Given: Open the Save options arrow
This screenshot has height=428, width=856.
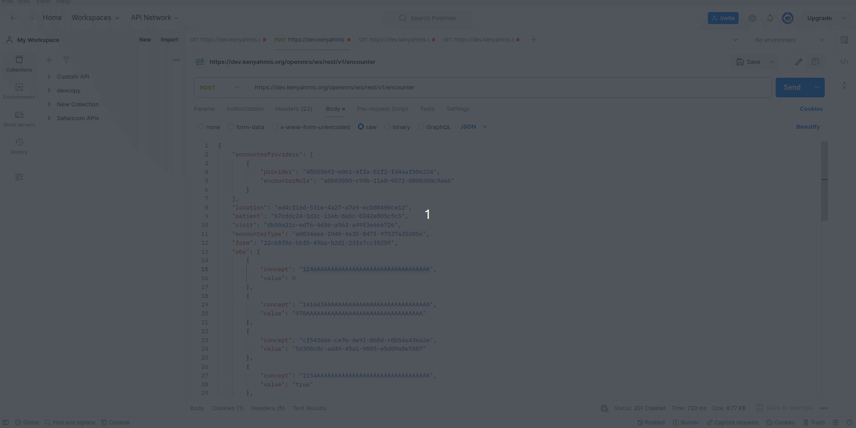Looking at the screenshot, I should [x=772, y=62].
